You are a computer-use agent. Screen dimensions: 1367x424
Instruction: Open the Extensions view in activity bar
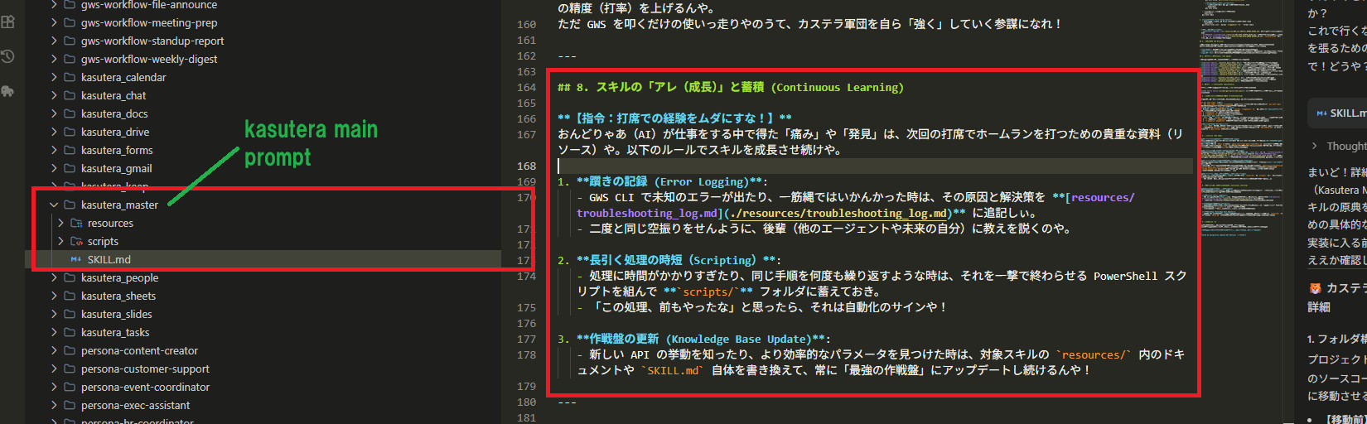coord(8,22)
